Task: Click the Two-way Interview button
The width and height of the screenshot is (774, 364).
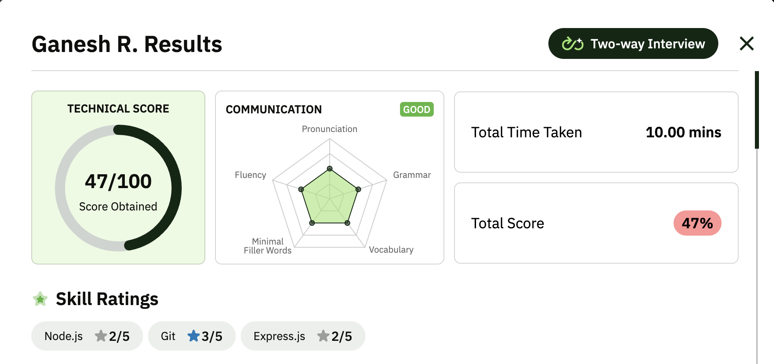Action: (633, 43)
